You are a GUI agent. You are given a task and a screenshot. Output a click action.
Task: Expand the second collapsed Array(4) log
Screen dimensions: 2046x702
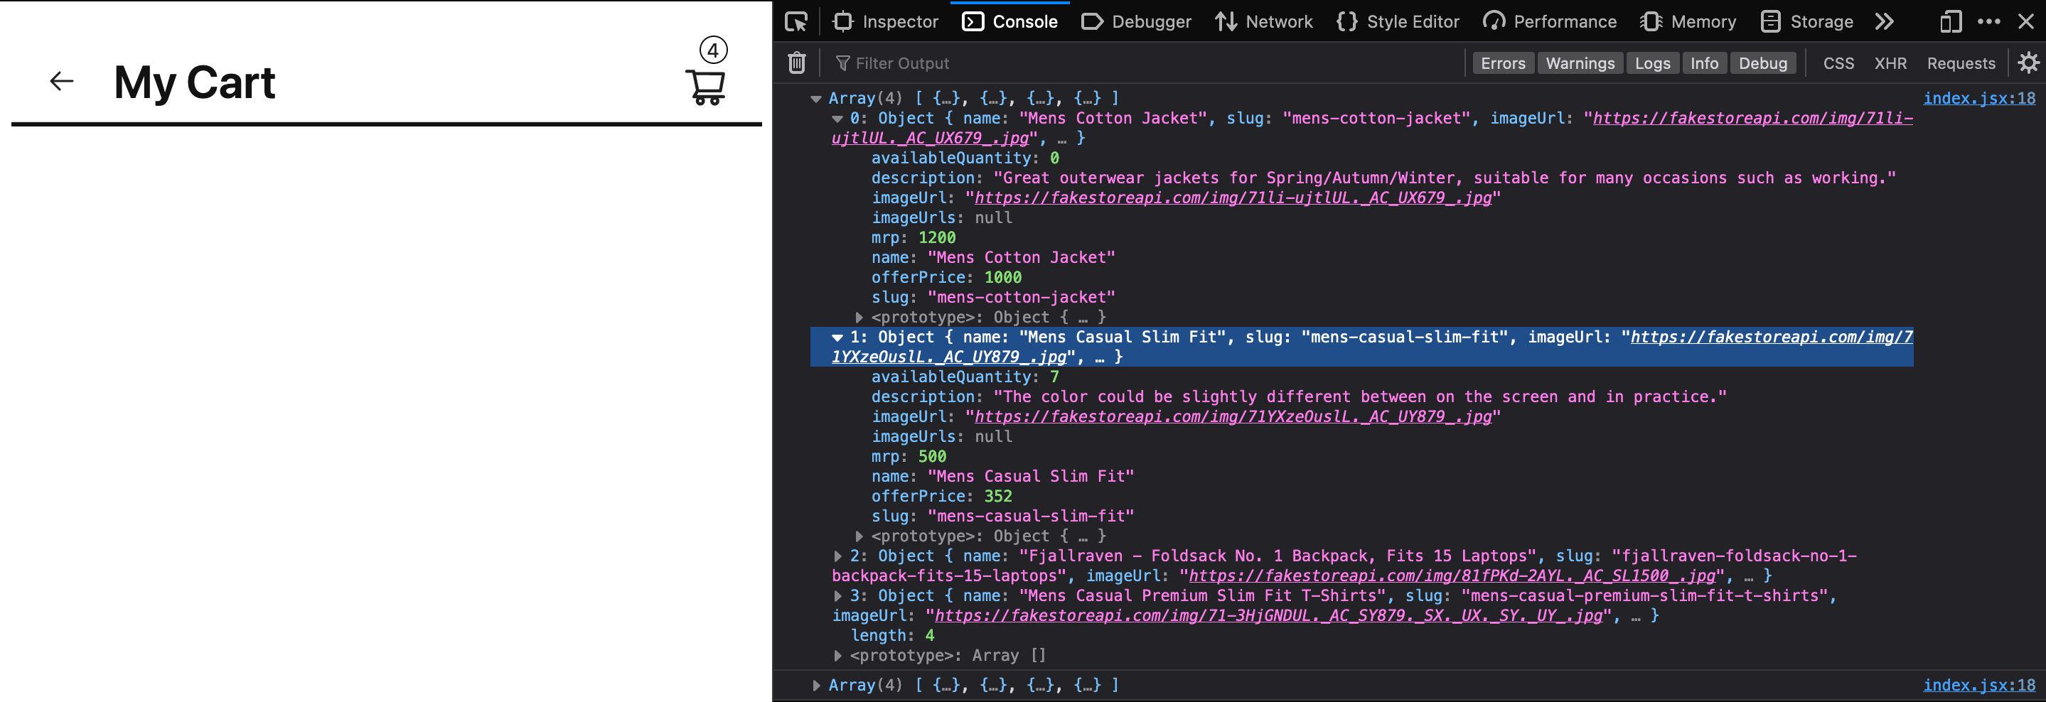[815, 686]
